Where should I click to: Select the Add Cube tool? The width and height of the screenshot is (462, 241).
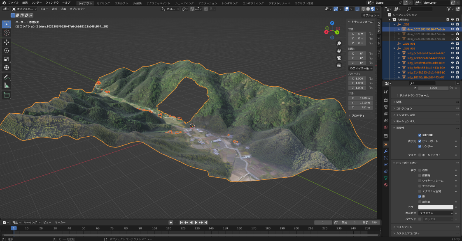coord(6,95)
